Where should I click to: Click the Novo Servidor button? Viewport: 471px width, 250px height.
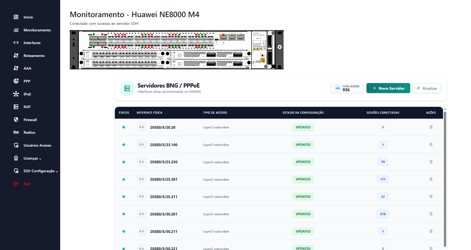point(388,88)
